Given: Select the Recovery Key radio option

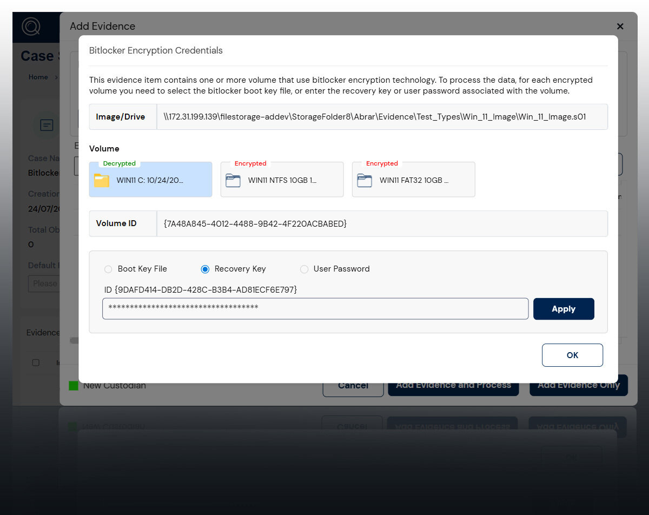Looking at the screenshot, I should [x=205, y=269].
